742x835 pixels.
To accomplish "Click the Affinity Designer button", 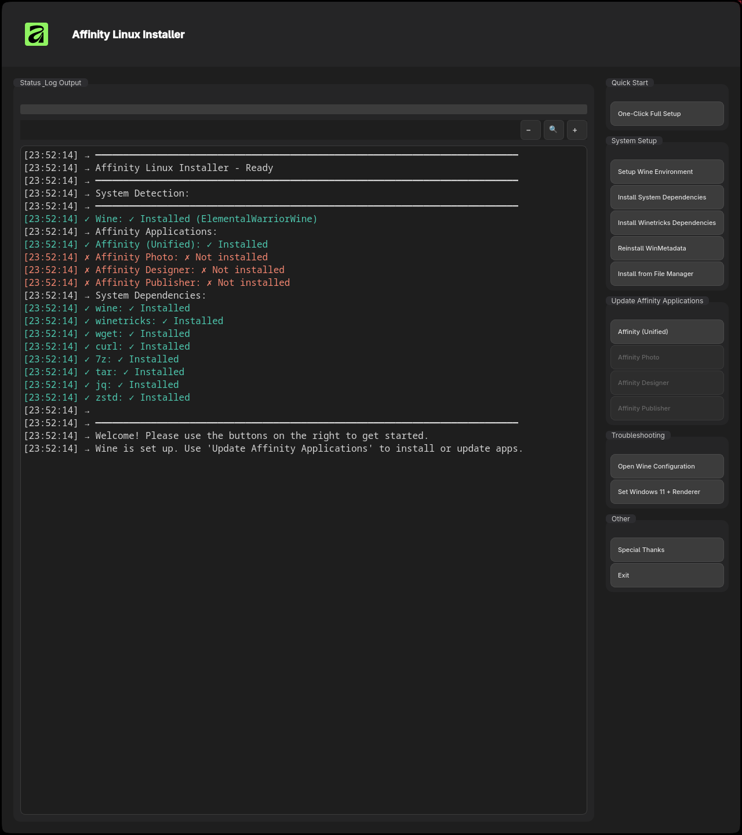I will [667, 383].
